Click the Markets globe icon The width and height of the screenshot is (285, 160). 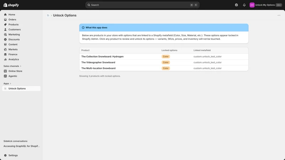(x=5, y=49)
